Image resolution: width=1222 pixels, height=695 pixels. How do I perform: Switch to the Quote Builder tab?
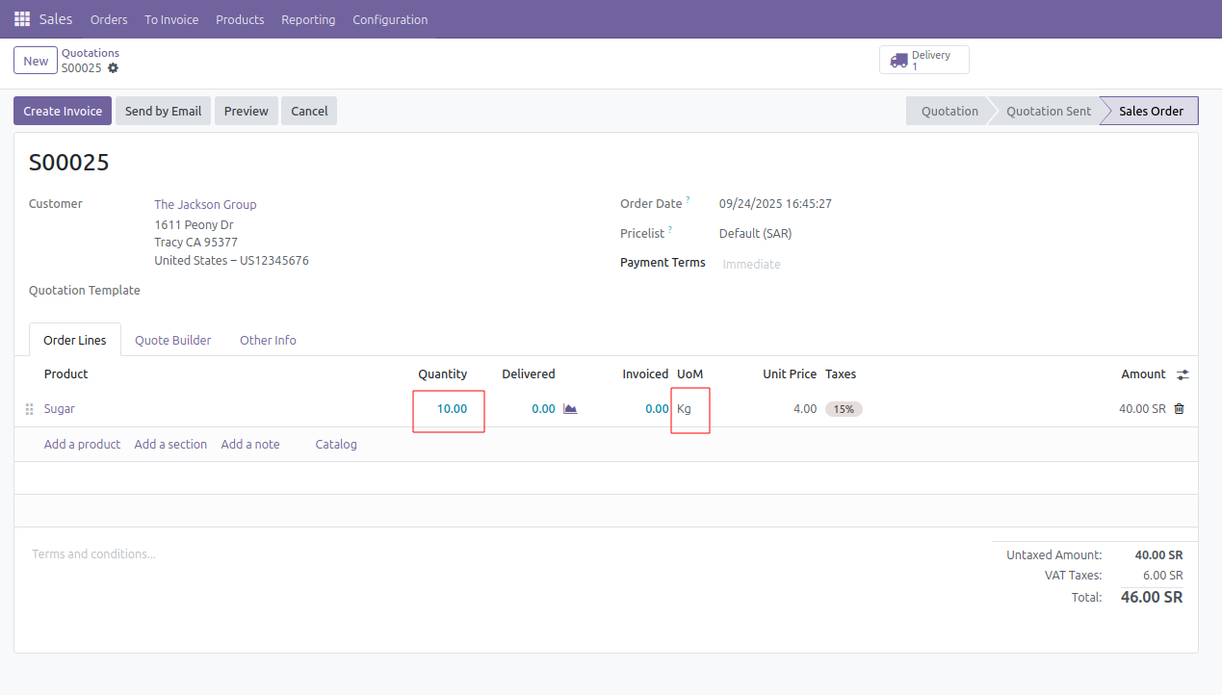click(x=172, y=340)
